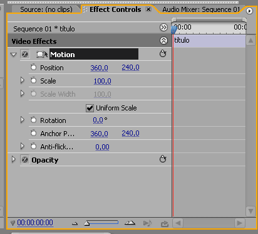Toggle animation stopwatch for Scale
This screenshot has width=258, height=234.
[33, 80]
